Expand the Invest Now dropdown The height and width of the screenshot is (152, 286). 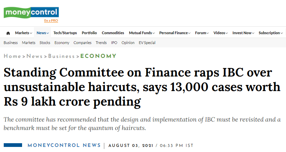[x=243, y=33]
